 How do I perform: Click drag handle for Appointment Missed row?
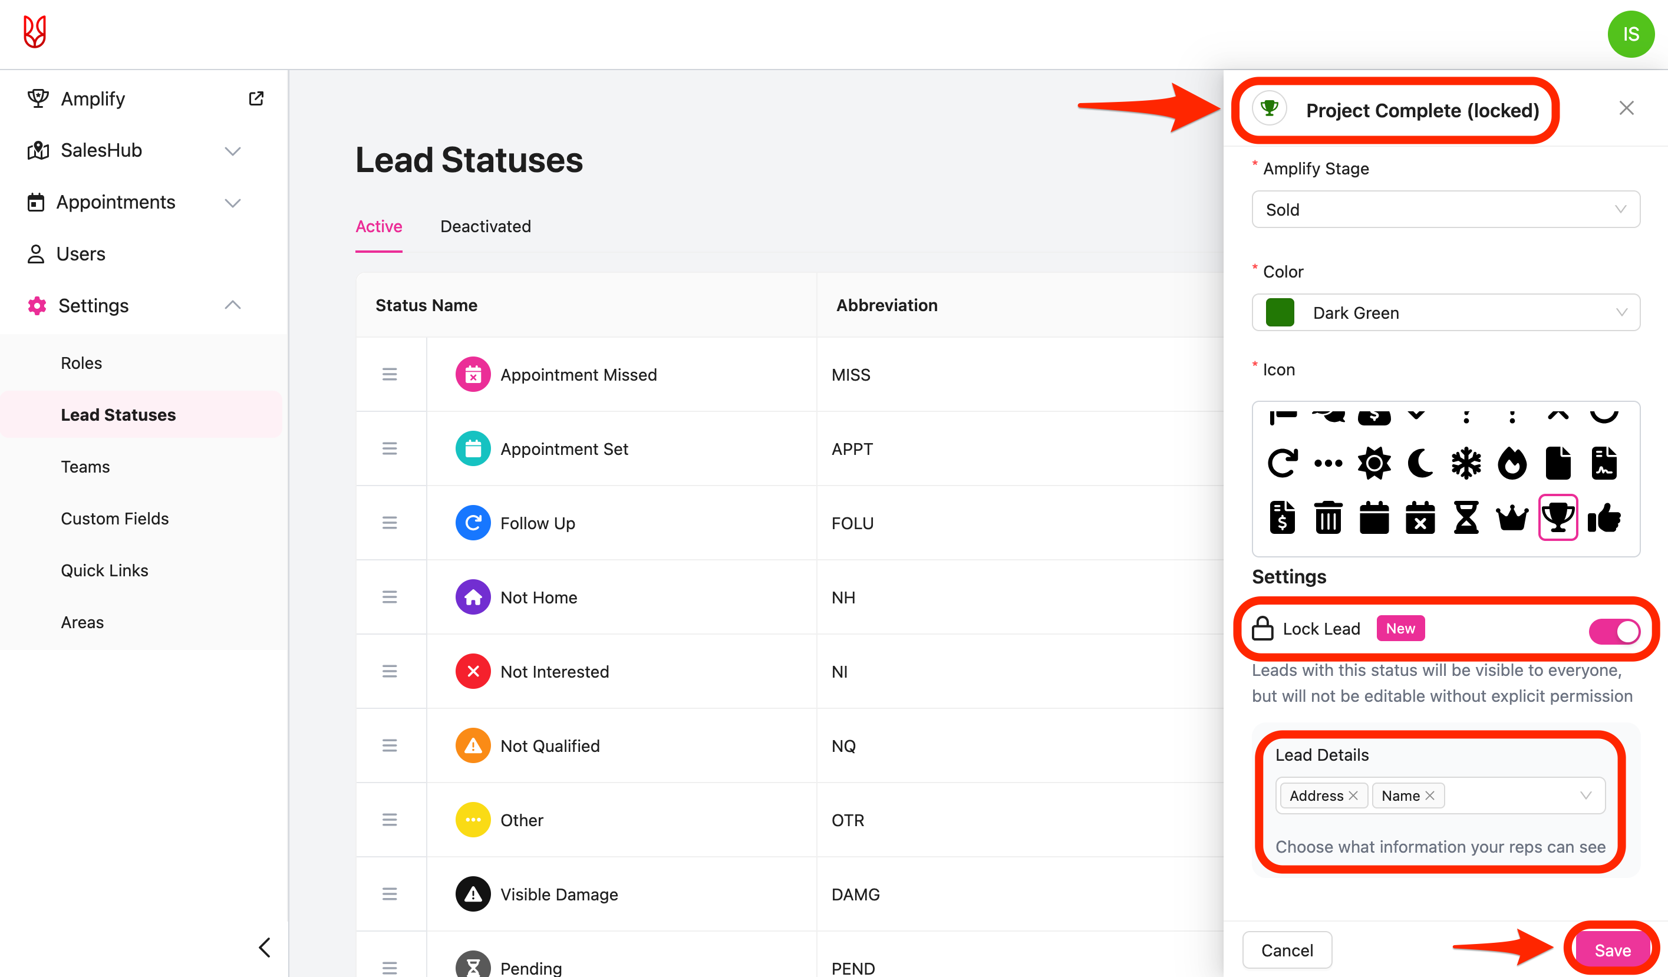[x=389, y=375]
